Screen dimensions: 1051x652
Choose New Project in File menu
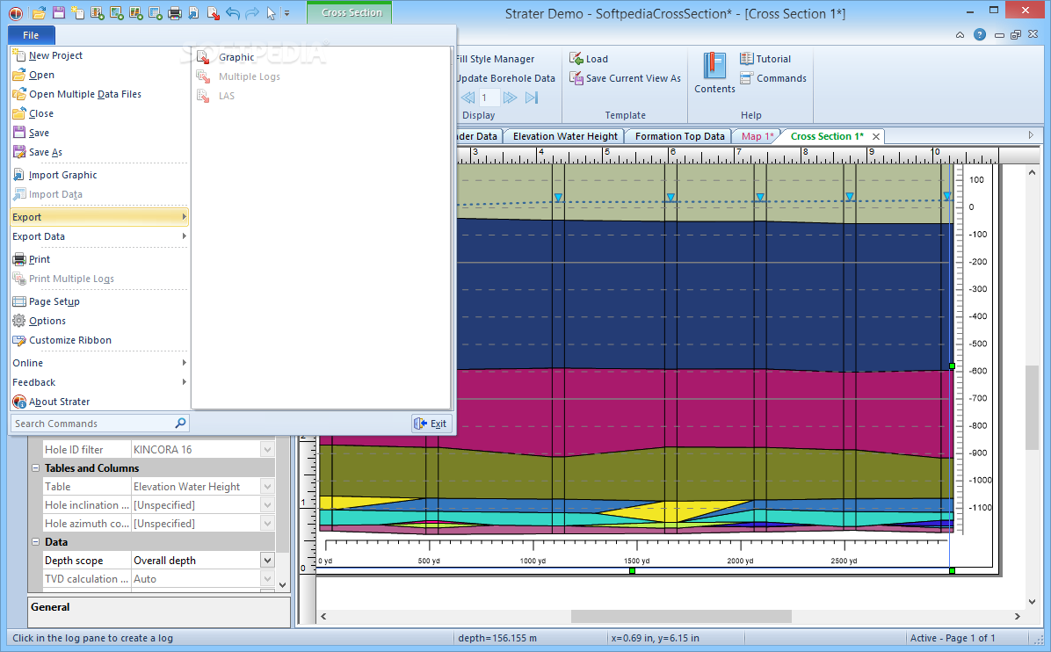[x=99, y=55]
